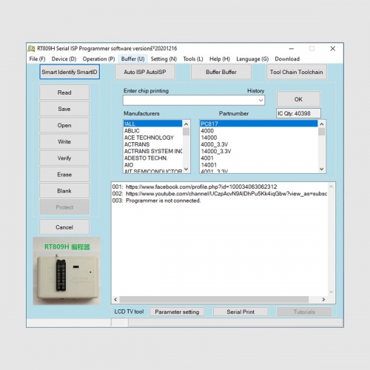The image size is (370, 370).
Task: Click the Smart Identify SmartID button
Action: click(70, 72)
